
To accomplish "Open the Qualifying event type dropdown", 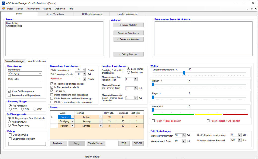I will pos(72,121).
